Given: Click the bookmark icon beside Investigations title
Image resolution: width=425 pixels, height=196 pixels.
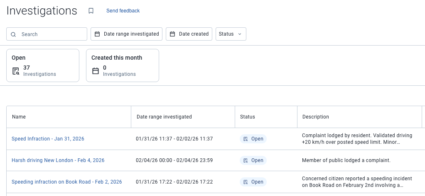Looking at the screenshot, I should 91,11.
